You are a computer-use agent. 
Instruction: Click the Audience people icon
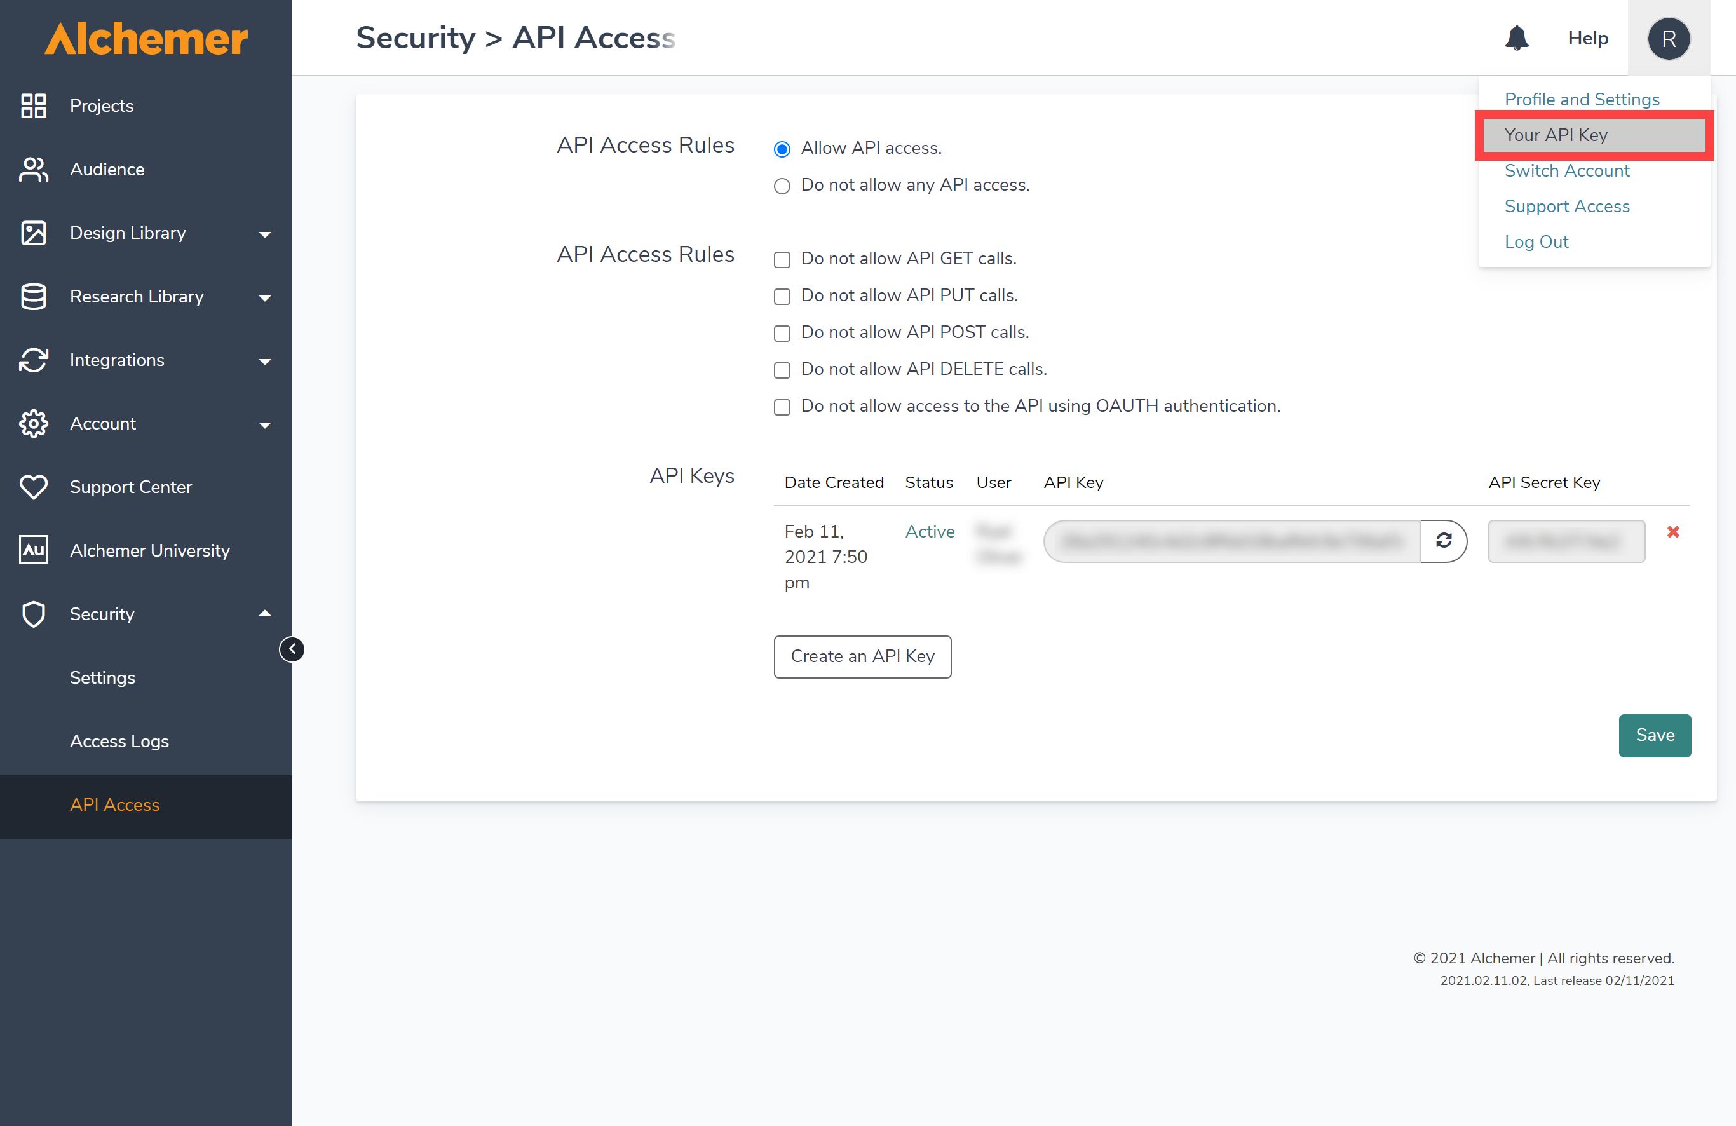34,169
